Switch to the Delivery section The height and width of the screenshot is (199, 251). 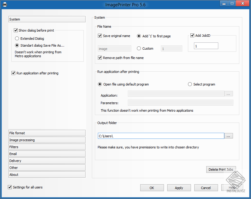pyautogui.click(x=47, y=161)
